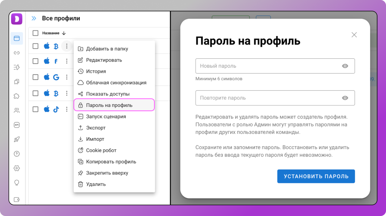Collapse the sidebar with the double chevron
Screen dimensions: 386x216
point(34,18)
